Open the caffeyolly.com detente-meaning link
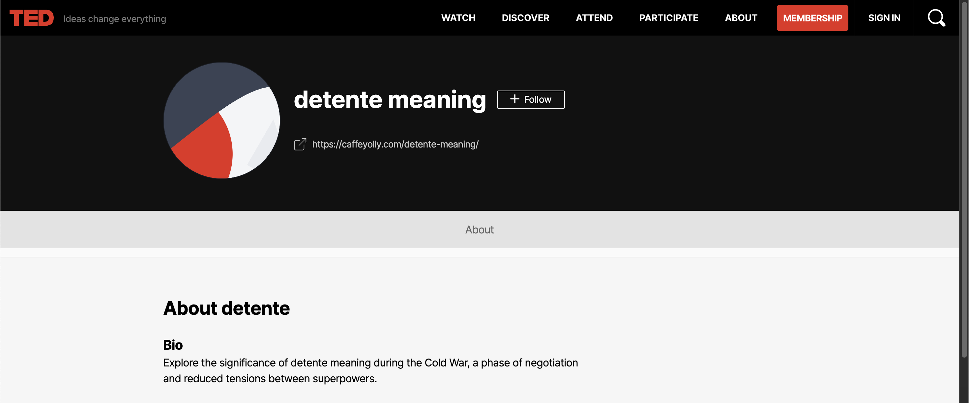969x403 pixels. pos(395,144)
